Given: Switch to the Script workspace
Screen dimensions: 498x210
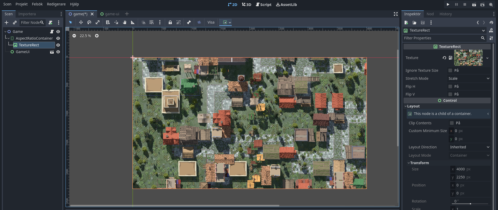Looking at the screenshot, I should click(264, 4).
